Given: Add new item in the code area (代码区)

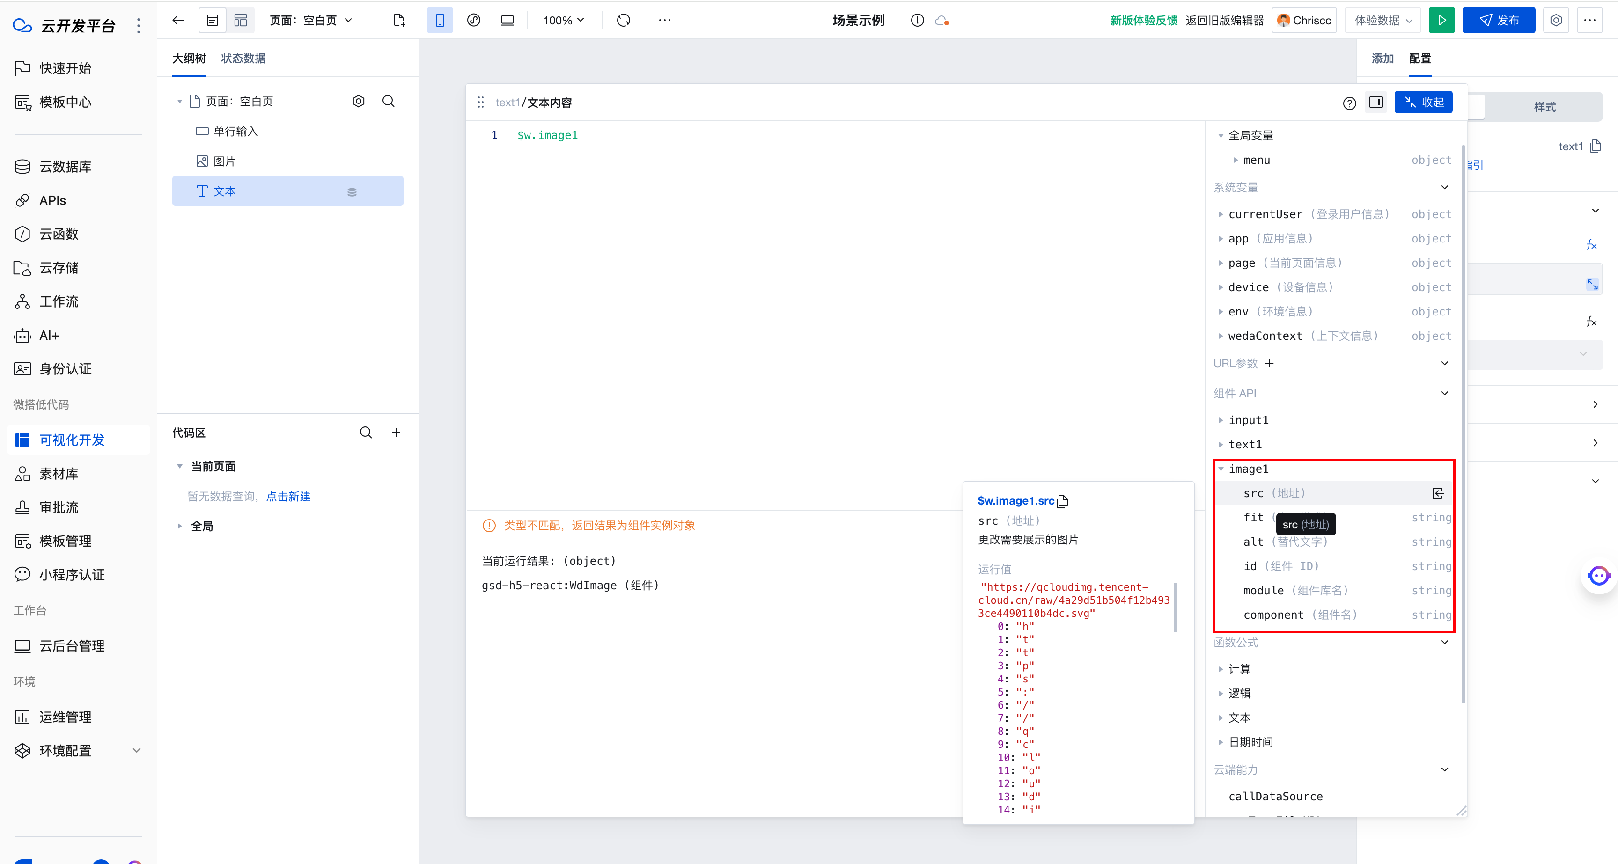Looking at the screenshot, I should tap(397, 432).
